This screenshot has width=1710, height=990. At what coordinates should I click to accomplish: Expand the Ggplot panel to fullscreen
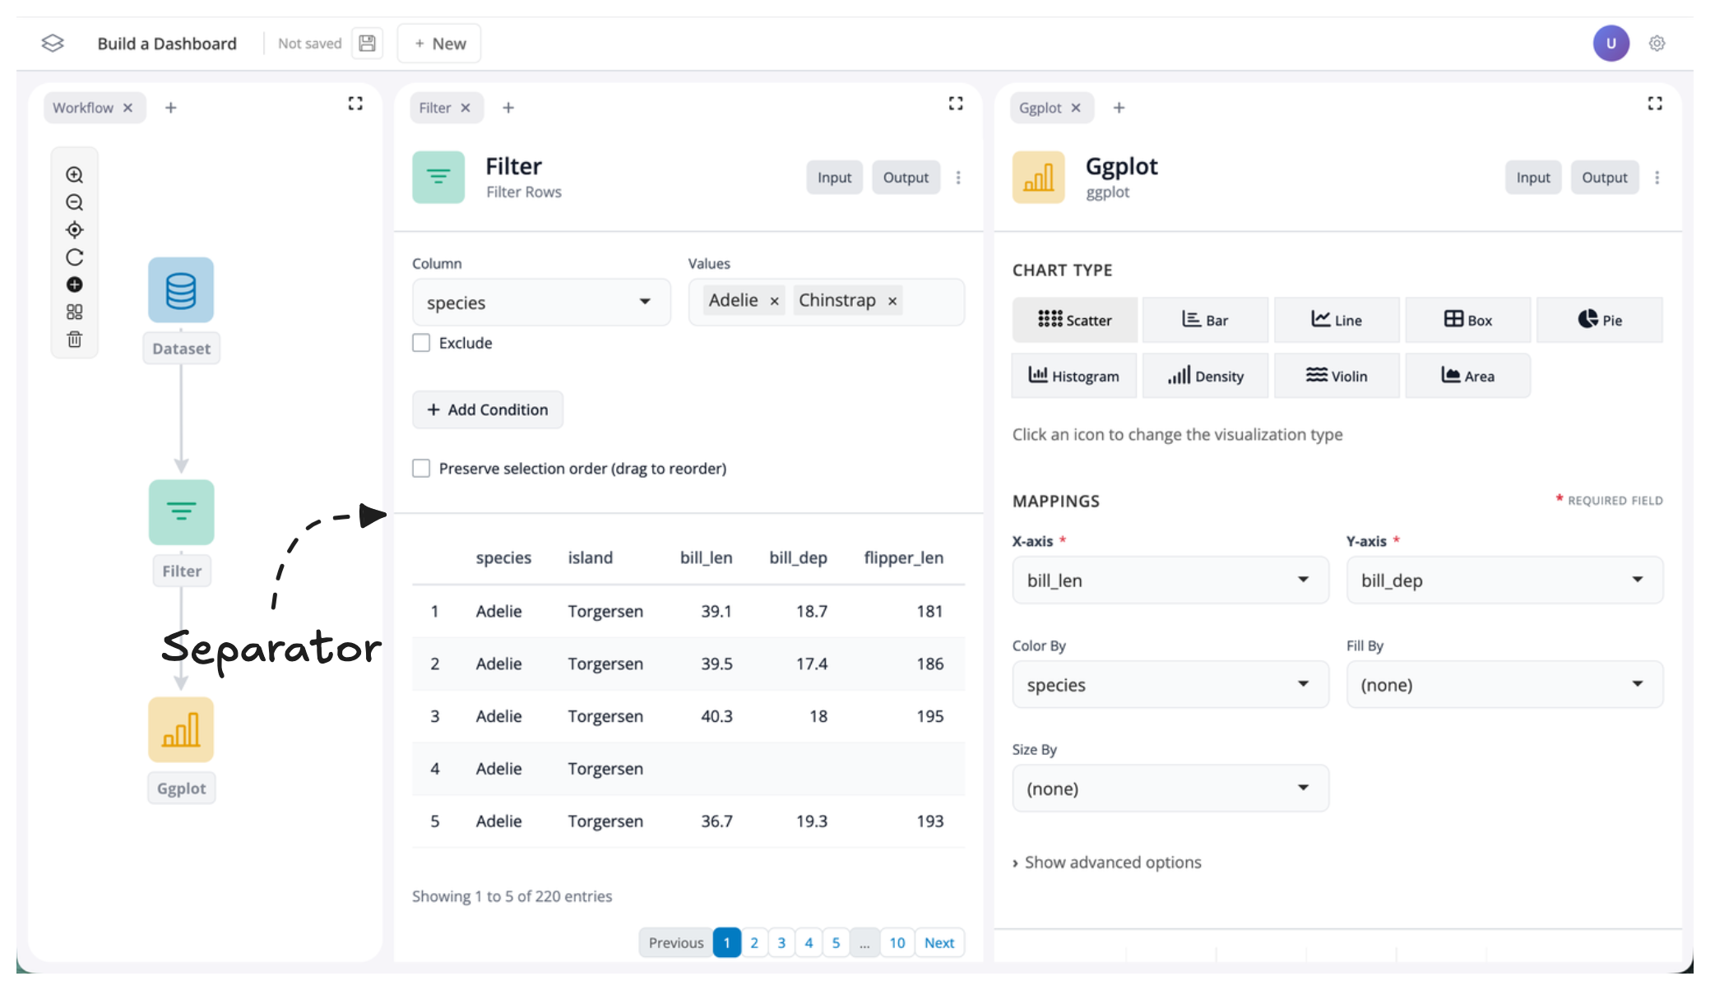point(1655,104)
